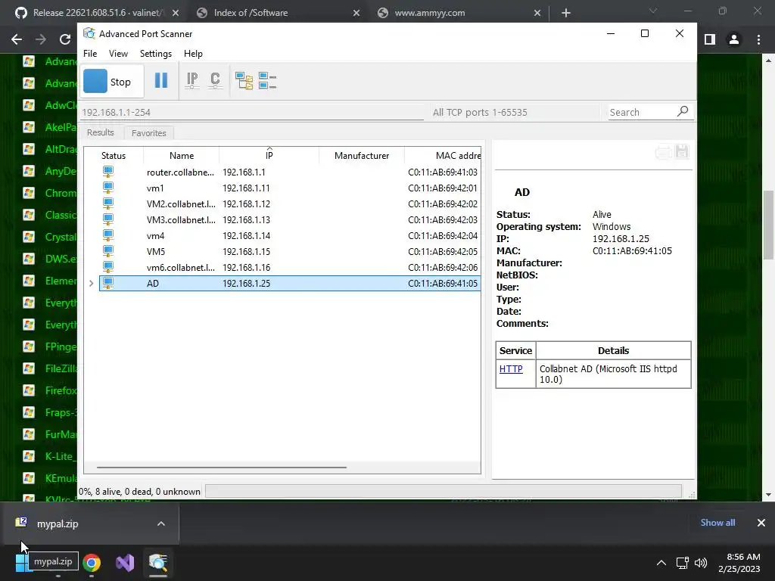Open mypal.zip download options chevron
Screen dimensions: 775x581
[x=161, y=524]
